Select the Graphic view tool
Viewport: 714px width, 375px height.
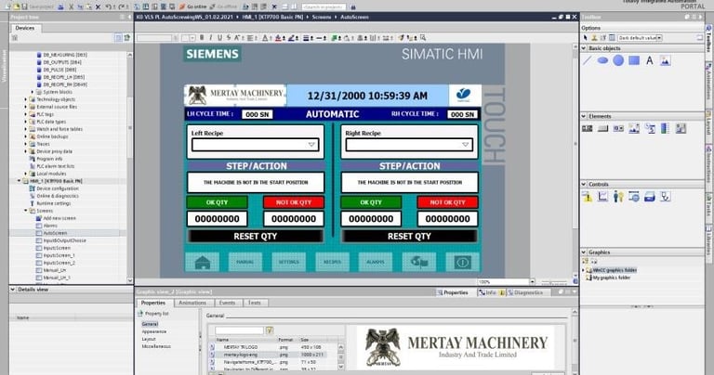point(666,60)
